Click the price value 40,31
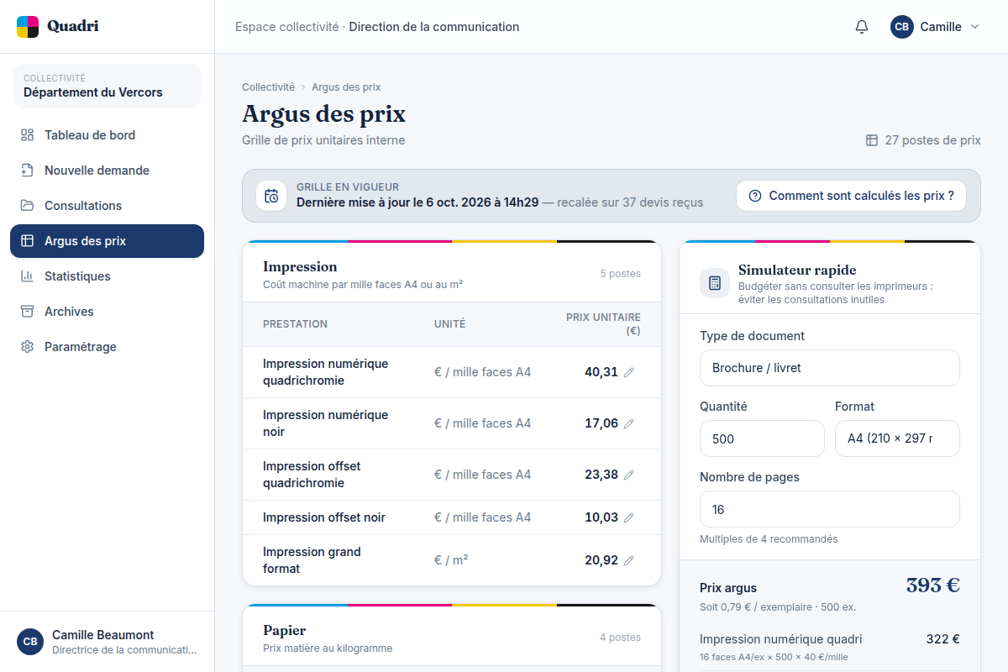 (x=601, y=372)
